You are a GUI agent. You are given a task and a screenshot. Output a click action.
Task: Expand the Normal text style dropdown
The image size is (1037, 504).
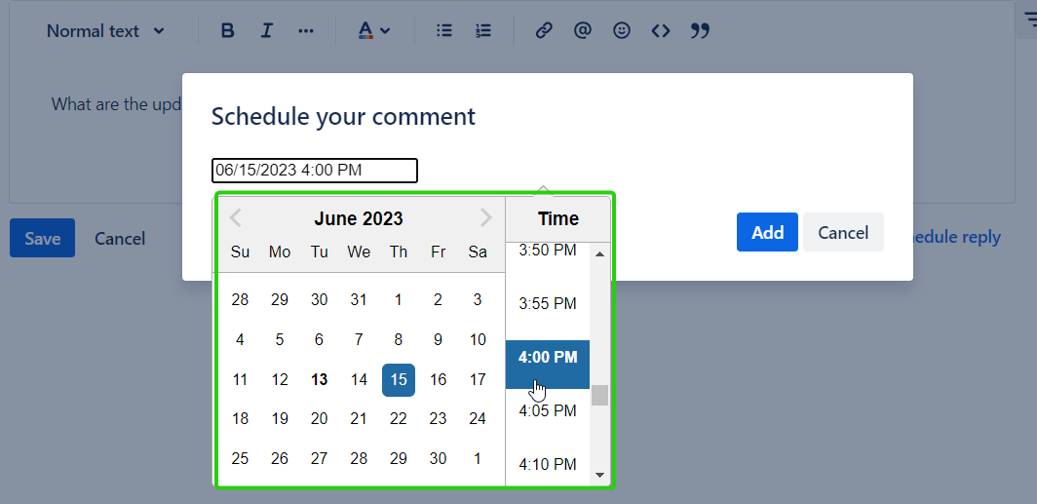[x=105, y=31]
